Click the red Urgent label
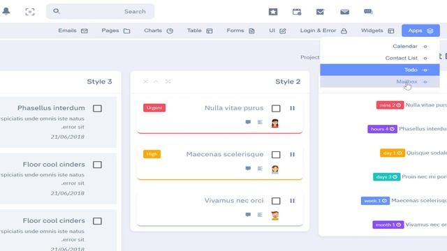Image resolution: width=447 pixels, height=251 pixels. pyautogui.click(x=154, y=108)
